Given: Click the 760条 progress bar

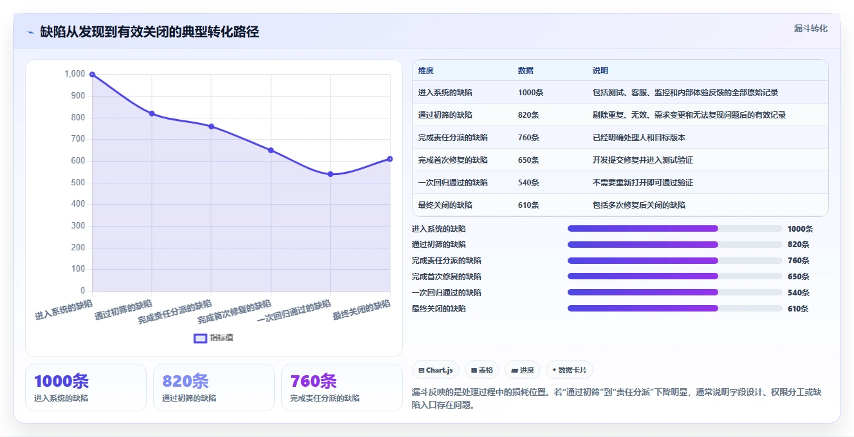Looking at the screenshot, I should pyautogui.click(x=675, y=261).
